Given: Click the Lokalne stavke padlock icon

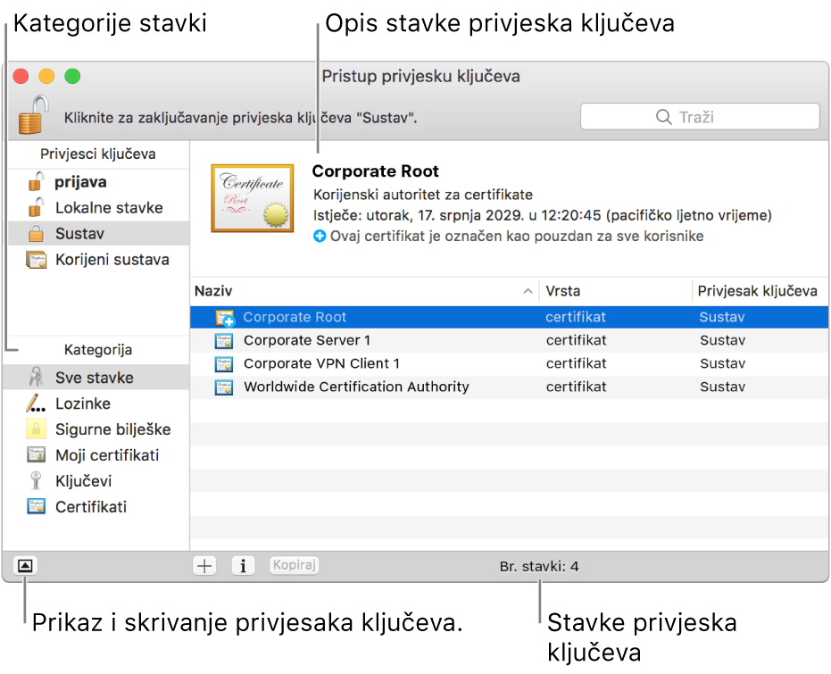Looking at the screenshot, I should [x=36, y=208].
